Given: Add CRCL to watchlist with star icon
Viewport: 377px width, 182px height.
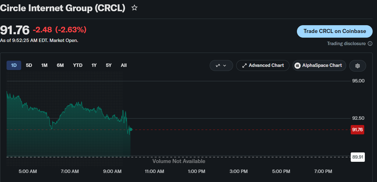Looking at the screenshot, I should [134, 8].
